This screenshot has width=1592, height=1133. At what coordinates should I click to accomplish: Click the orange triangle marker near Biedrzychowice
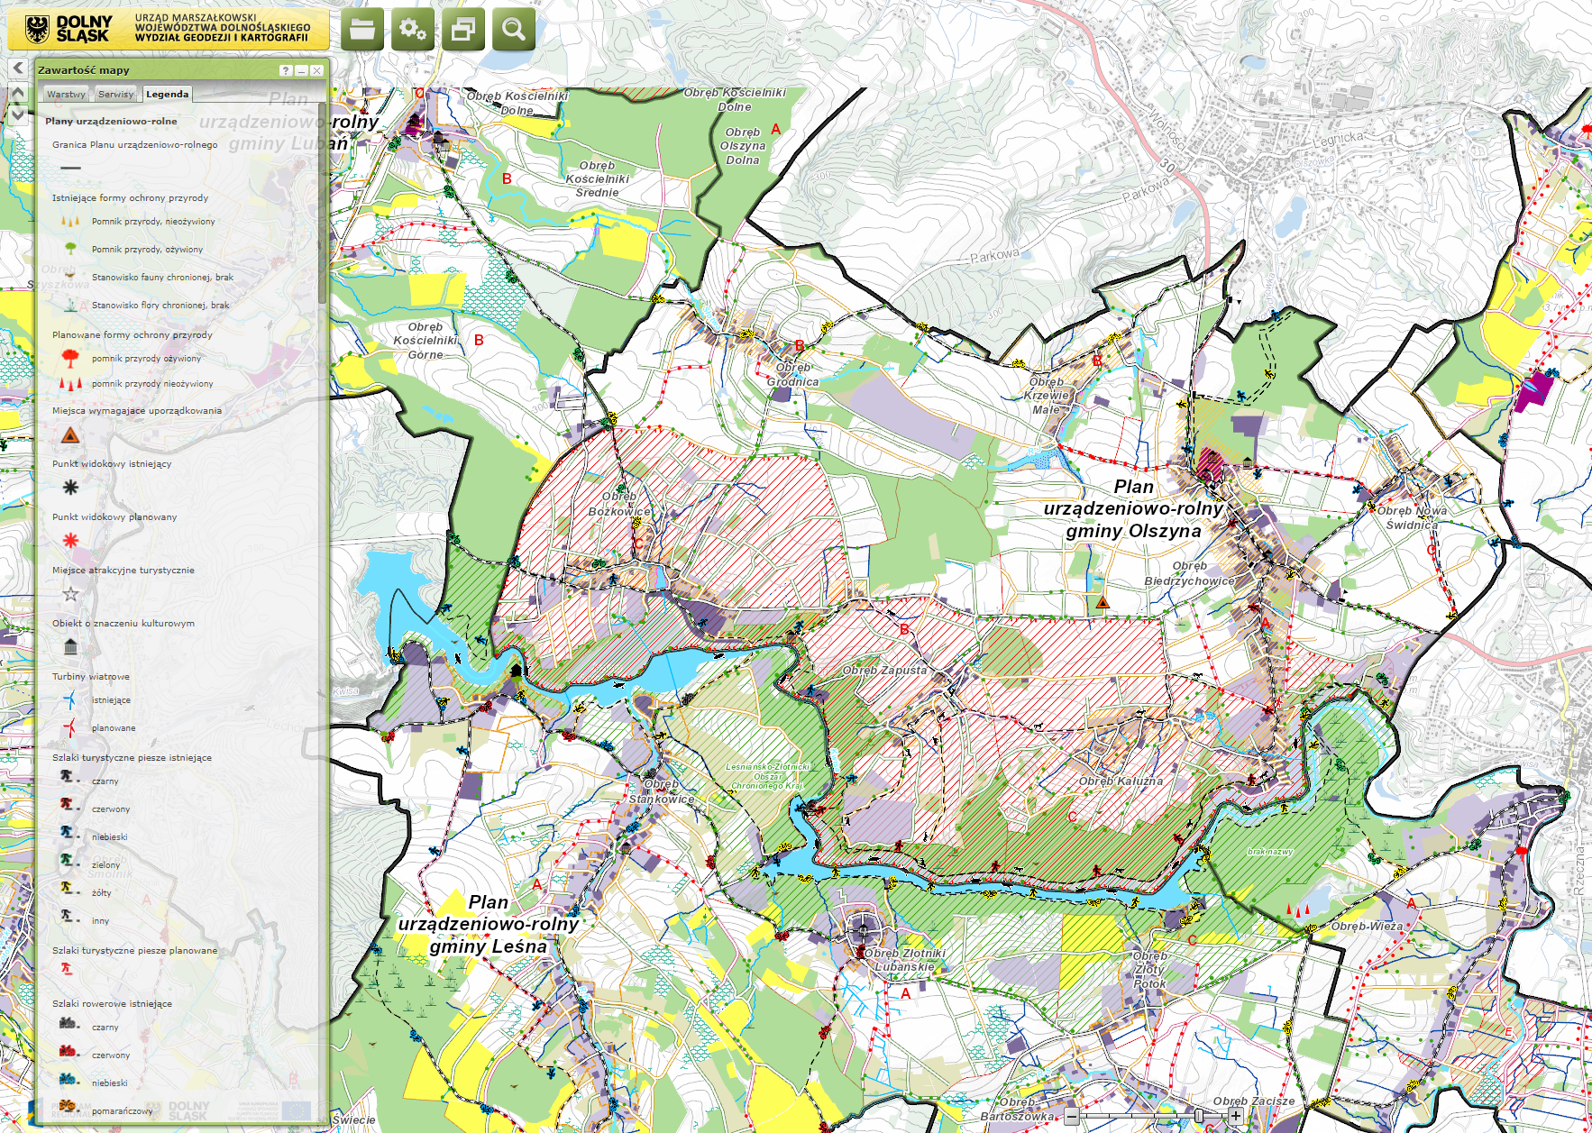[x=1102, y=602]
